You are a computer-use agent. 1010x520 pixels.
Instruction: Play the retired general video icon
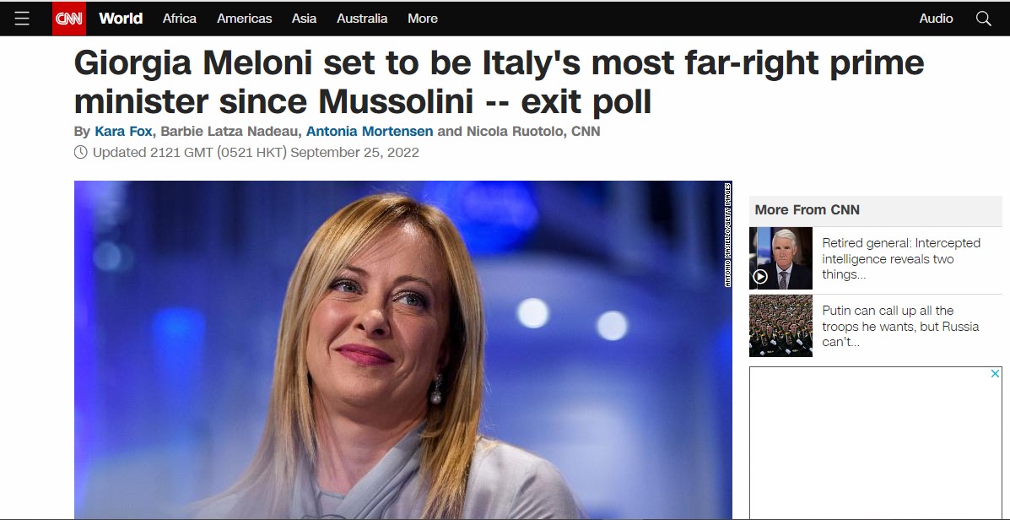tap(760, 276)
